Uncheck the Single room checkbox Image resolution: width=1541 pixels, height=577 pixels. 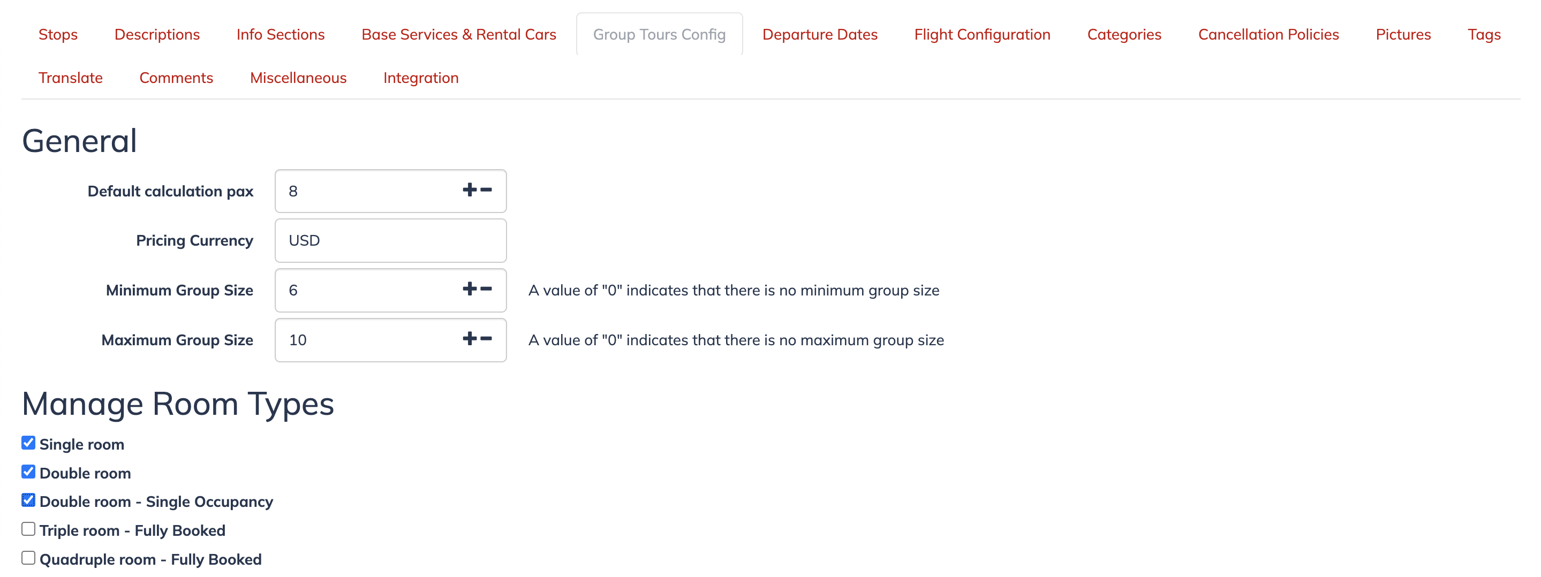28,443
